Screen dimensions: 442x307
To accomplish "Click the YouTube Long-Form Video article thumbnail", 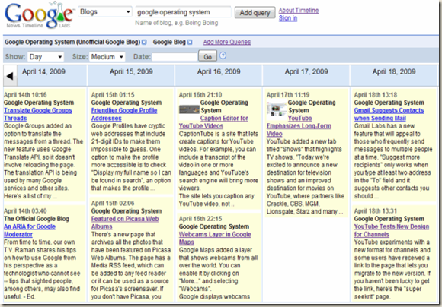I will tap(277, 109).
